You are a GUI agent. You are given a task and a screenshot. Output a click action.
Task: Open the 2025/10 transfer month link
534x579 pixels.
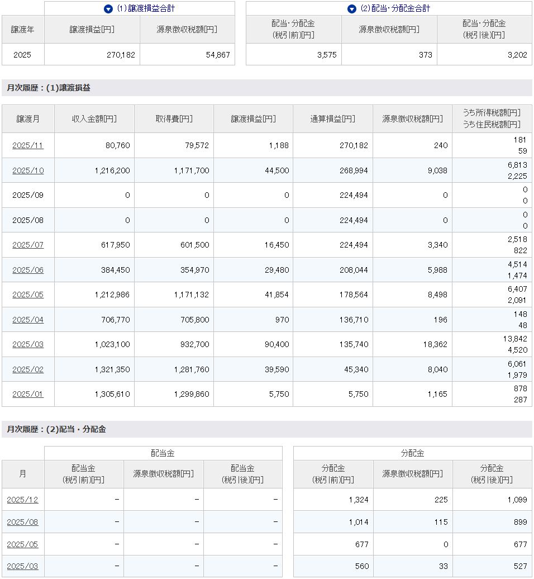click(x=28, y=170)
